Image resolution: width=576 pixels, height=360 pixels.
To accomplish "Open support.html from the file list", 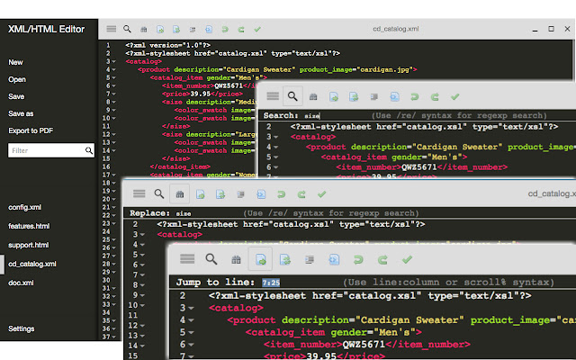I will pyautogui.click(x=28, y=245).
